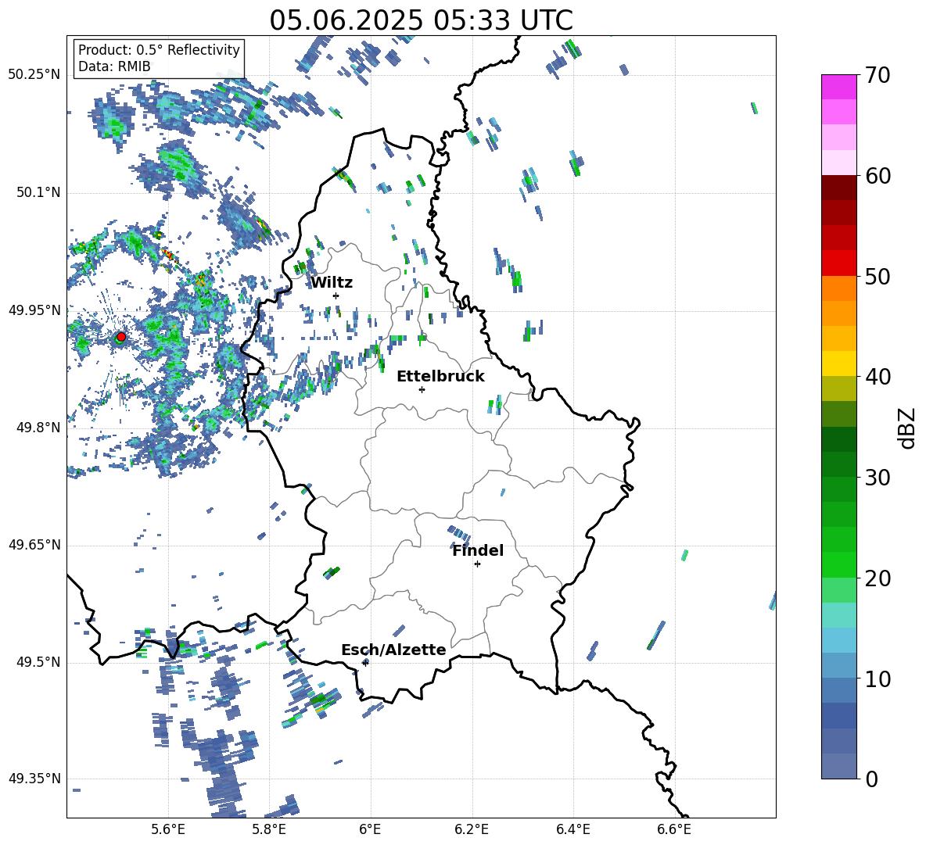Click the 50.1°N latitude label
This screenshot has width=926, height=845.
pos(38,192)
